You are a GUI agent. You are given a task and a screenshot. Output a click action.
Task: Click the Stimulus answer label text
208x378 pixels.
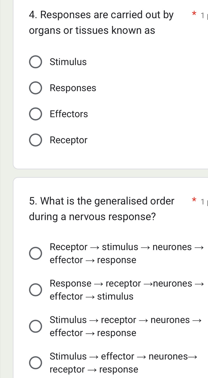pyautogui.click(x=68, y=62)
